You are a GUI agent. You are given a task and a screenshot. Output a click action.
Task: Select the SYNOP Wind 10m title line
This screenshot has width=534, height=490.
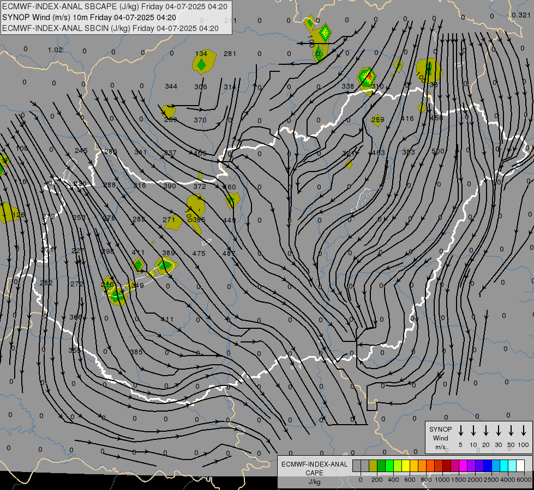click(x=89, y=17)
